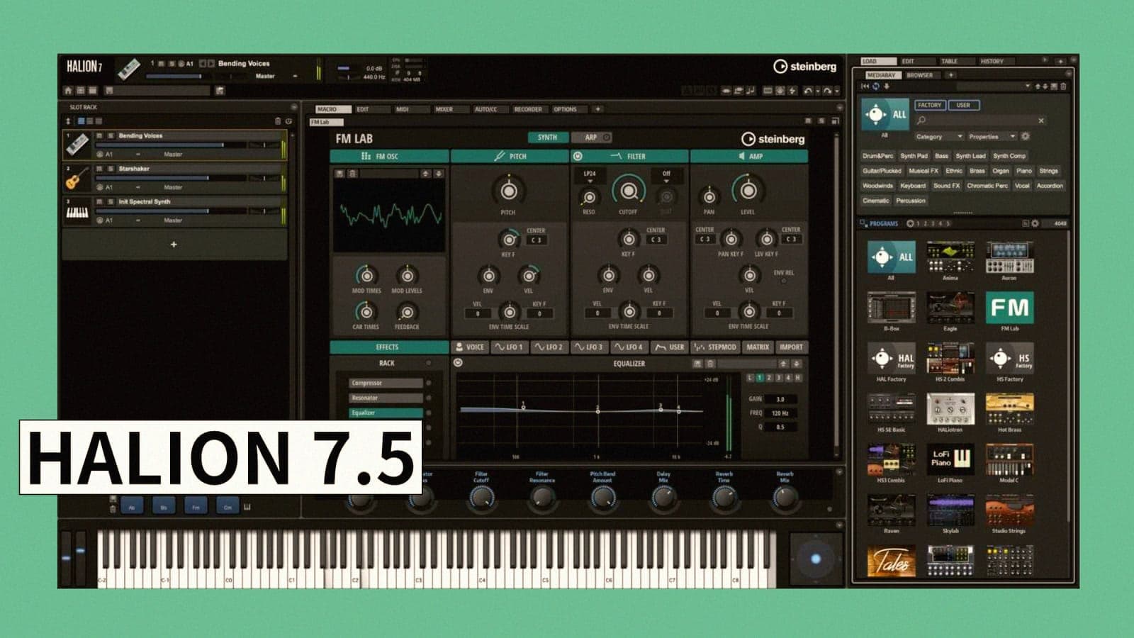
Task: Solo the Starshaker slot
Action: click(111, 169)
